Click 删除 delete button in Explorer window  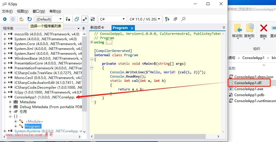263,31
